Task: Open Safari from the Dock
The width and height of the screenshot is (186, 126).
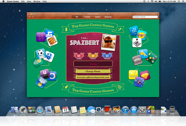Action: 40,110
